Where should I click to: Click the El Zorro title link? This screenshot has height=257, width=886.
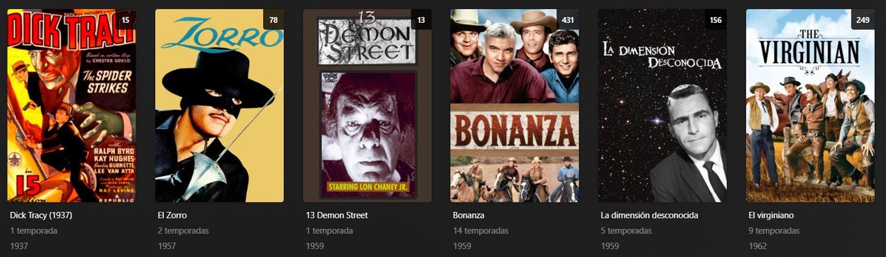(x=172, y=215)
